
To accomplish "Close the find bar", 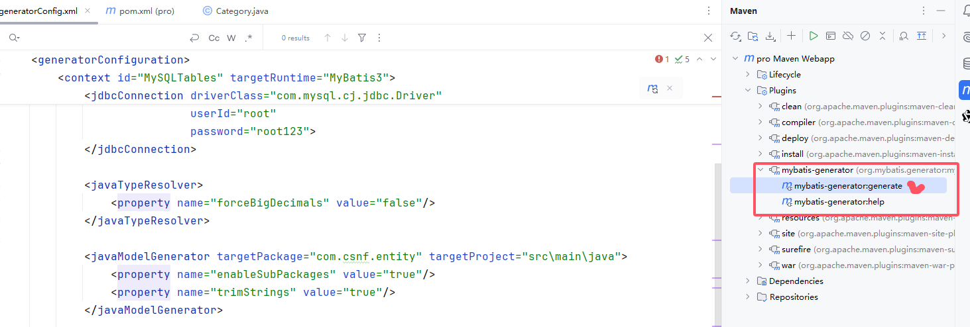I will (707, 38).
